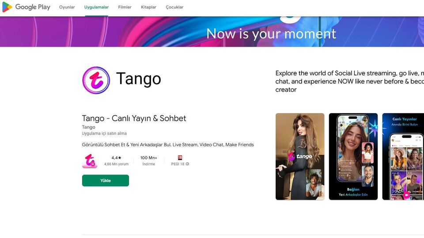Click the 4,86 Mn yorum review count

tap(116, 164)
